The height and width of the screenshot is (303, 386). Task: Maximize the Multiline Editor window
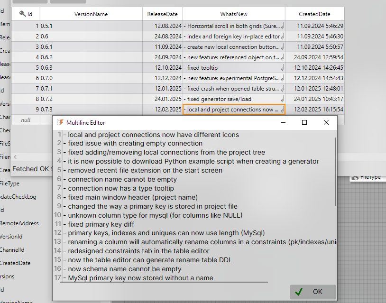[x=304, y=122]
